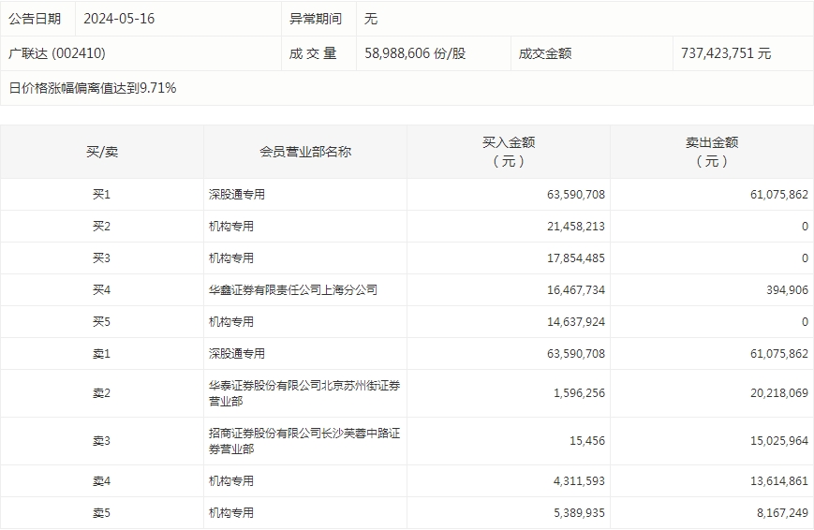
Task: Select the 公告日期 label cell
Action: (x=35, y=19)
